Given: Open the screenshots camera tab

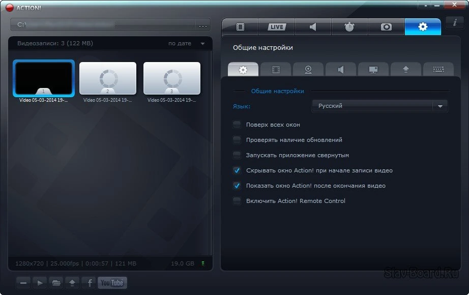Looking at the screenshot, I should click(x=386, y=27).
